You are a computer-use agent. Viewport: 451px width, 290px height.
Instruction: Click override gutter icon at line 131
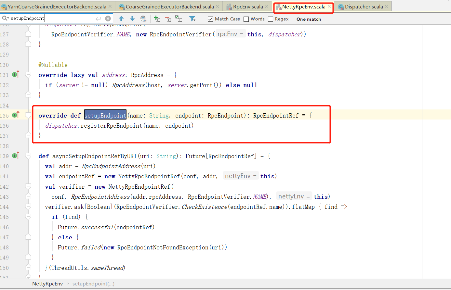point(16,74)
